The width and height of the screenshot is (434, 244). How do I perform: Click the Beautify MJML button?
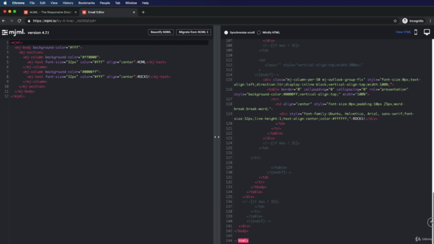click(161, 32)
